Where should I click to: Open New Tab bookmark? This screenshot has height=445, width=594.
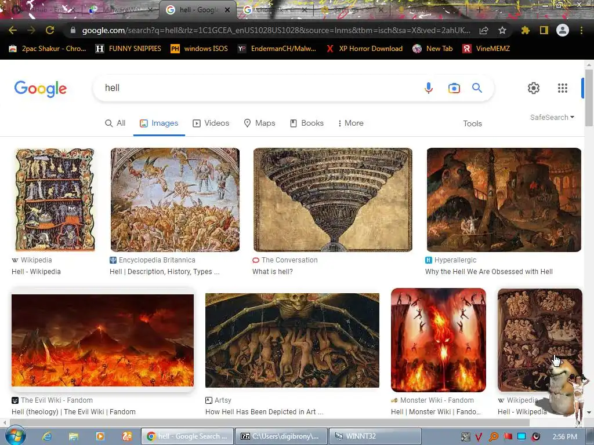[x=433, y=49]
